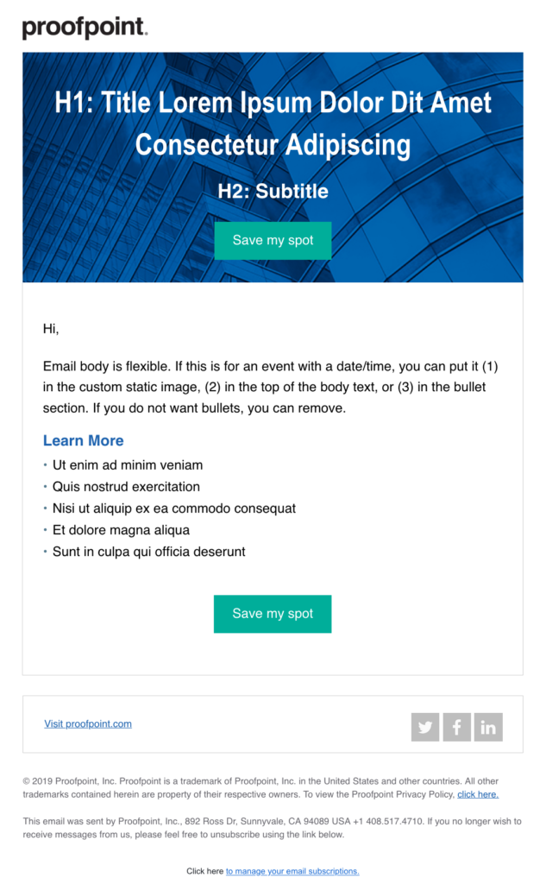Follow the Visit proofpoint.com link
This screenshot has width=546, height=884.
88,724
